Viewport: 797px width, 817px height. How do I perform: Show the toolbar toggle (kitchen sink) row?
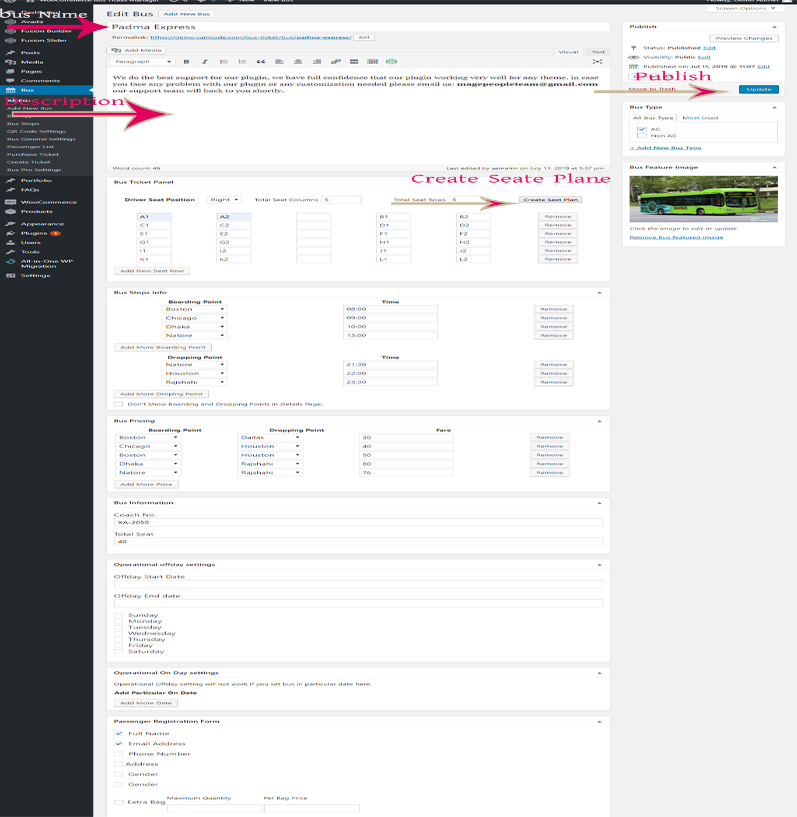point(373,62)
